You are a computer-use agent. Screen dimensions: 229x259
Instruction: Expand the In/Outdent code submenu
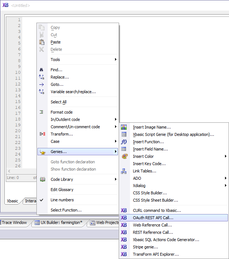(116, 119)
